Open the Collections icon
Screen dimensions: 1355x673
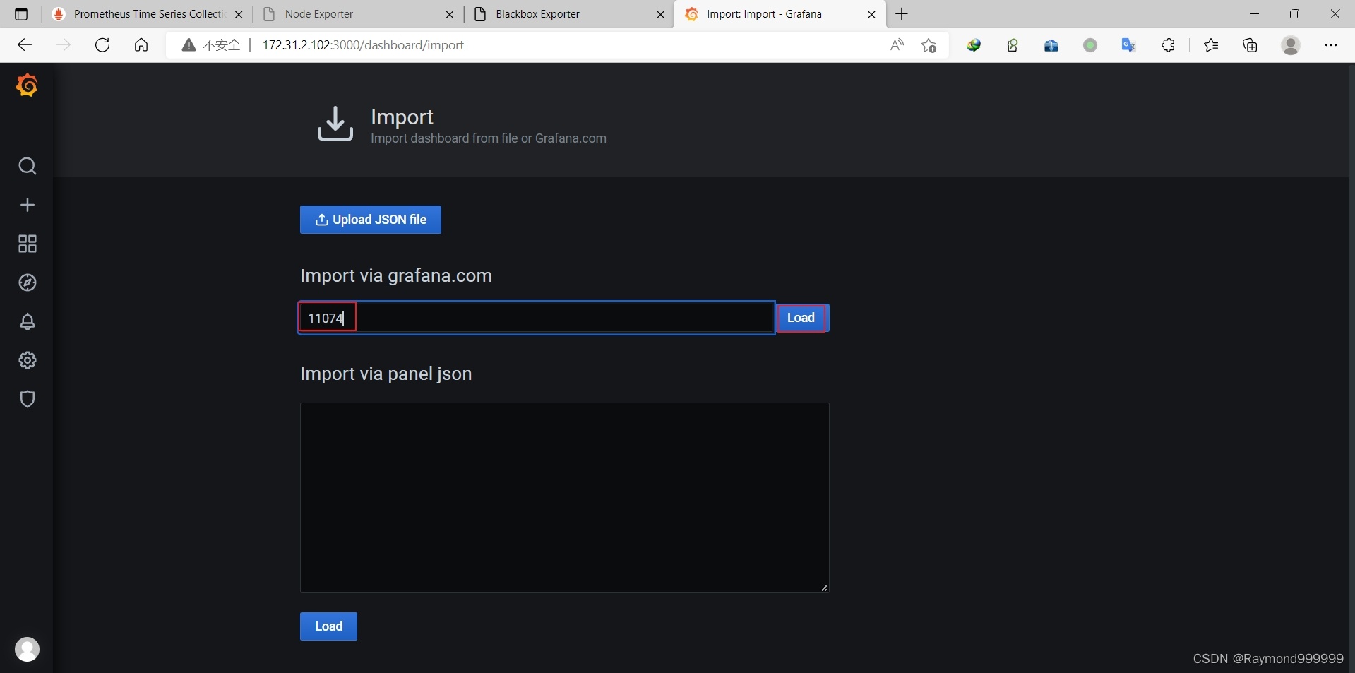click(x=1250, y=45)
